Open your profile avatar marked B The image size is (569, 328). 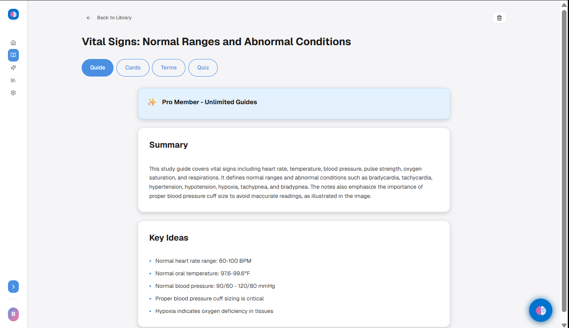13,314
